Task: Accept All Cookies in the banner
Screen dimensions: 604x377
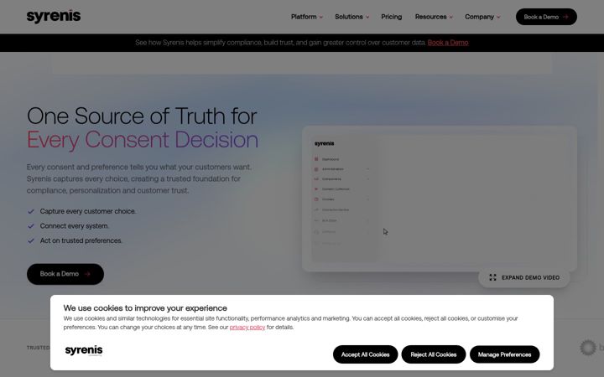Action: click(365, 354)
